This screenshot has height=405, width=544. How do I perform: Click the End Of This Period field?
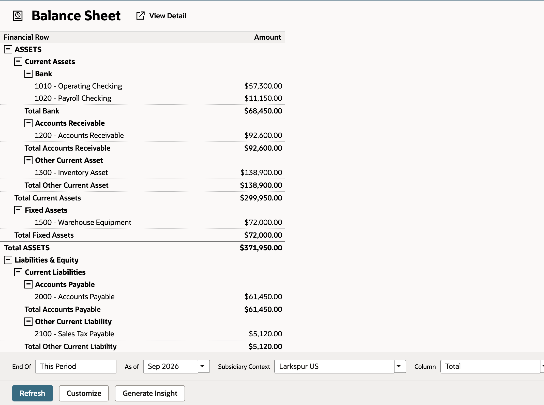[x=76, y=367]
